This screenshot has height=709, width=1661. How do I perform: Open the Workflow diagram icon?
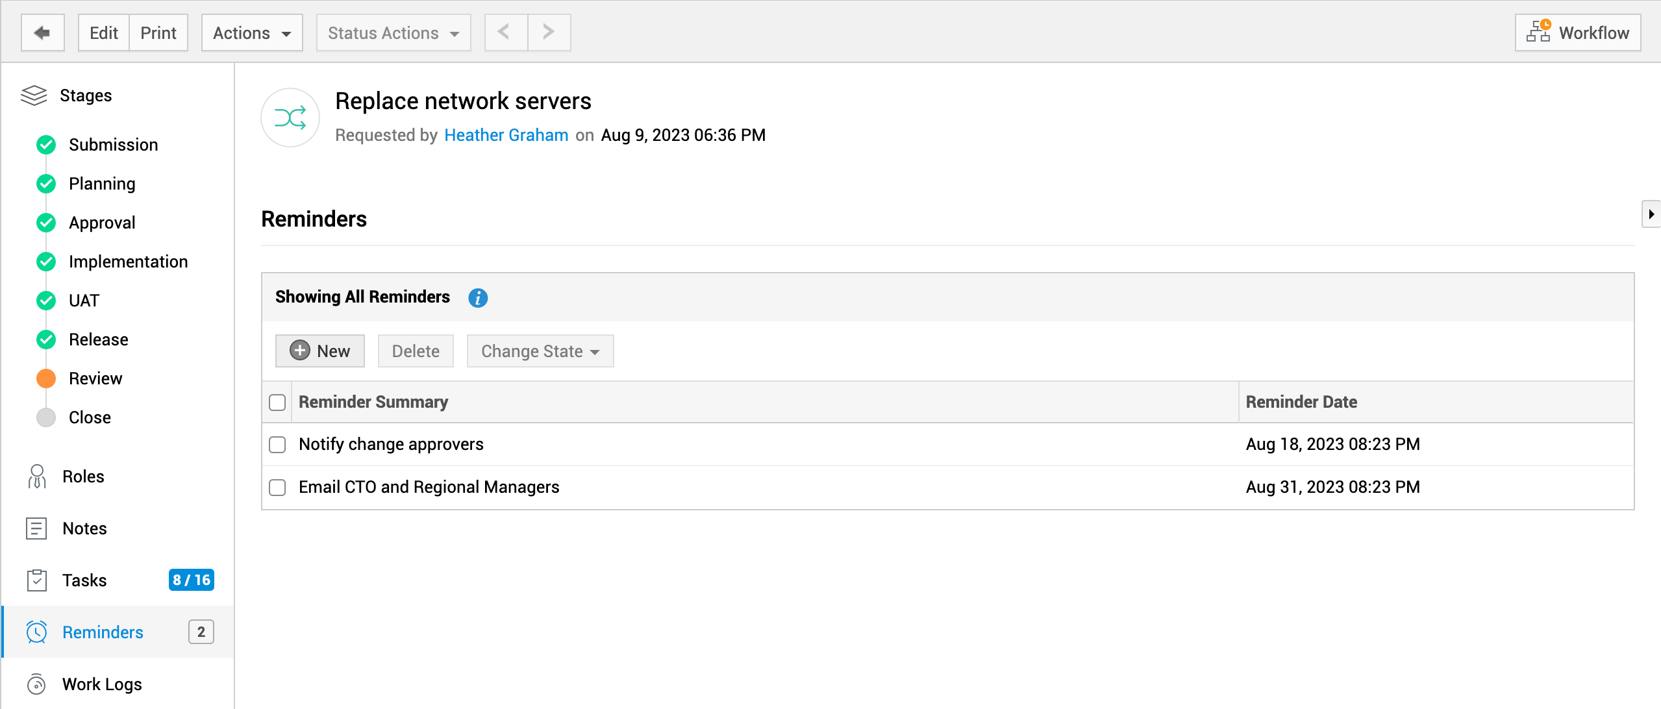click(1538, 32)
